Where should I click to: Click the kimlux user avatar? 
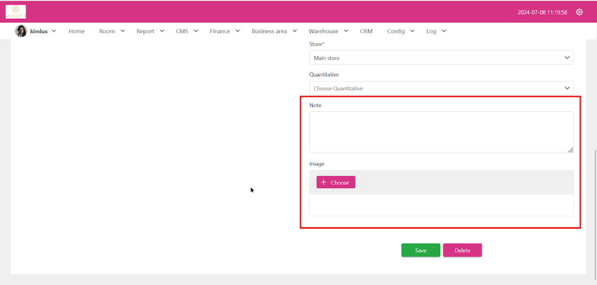click(21, 31)
